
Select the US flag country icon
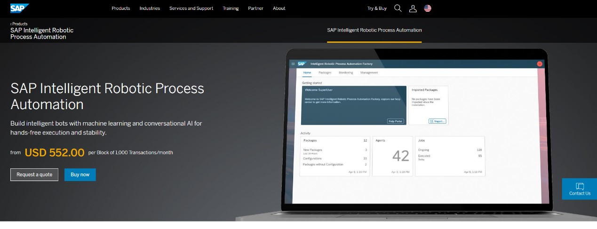pos(428,8)
